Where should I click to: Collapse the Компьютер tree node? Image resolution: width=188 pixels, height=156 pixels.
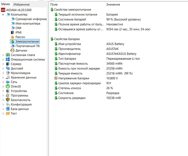[x=3, y=15]
